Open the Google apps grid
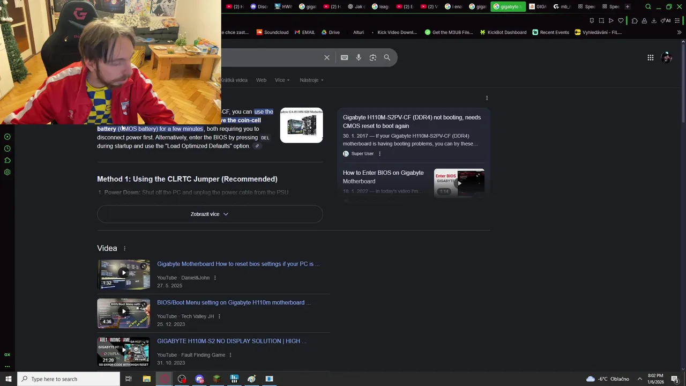686x386 pixels. coord(651,57)
